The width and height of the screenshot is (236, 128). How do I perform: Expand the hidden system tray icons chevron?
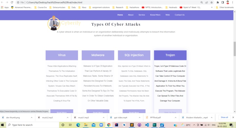coord(194,125)
